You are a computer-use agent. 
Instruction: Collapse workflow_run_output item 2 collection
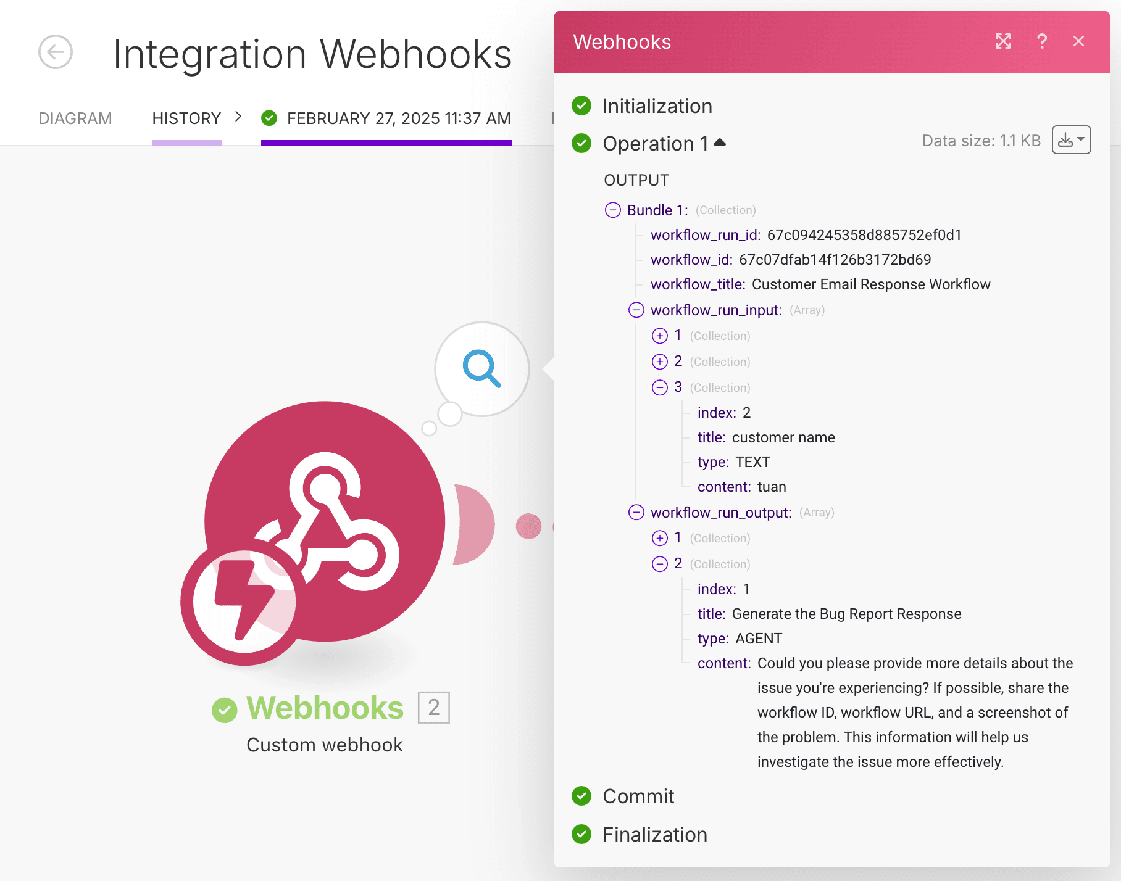(x=659, y=564)
